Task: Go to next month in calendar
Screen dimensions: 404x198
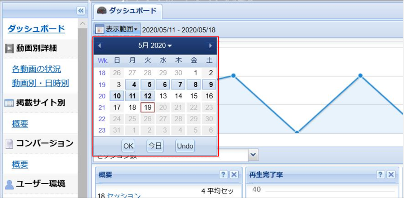Action: pos(210,46)
